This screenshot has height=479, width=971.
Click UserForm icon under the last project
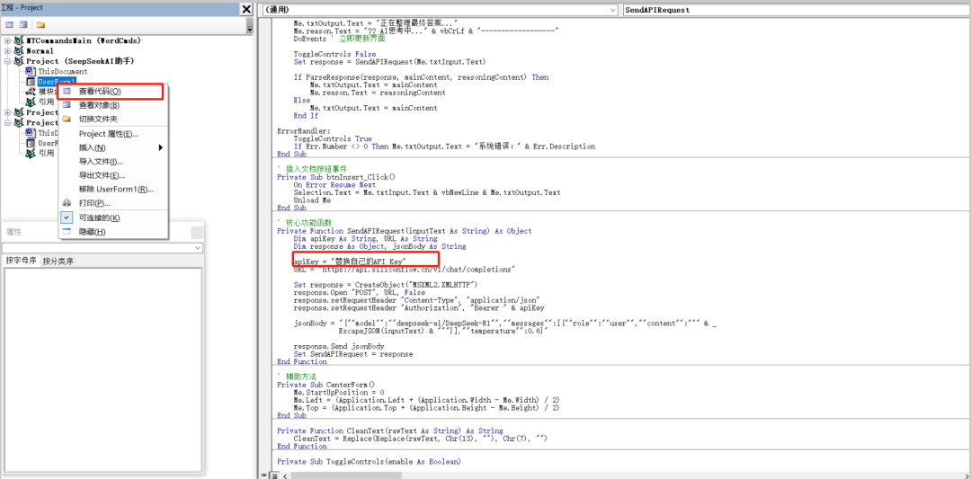click(x=31, y=143)
